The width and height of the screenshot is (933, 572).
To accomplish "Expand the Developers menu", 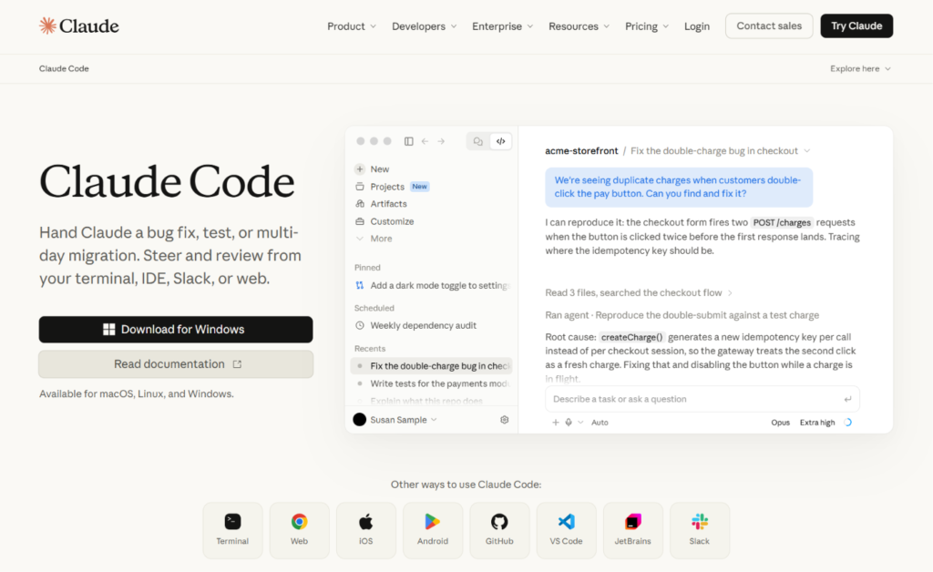I will click(x=425, y=26).
